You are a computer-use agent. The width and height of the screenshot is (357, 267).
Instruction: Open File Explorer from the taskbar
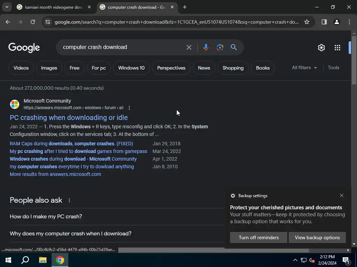click(43, 260)
